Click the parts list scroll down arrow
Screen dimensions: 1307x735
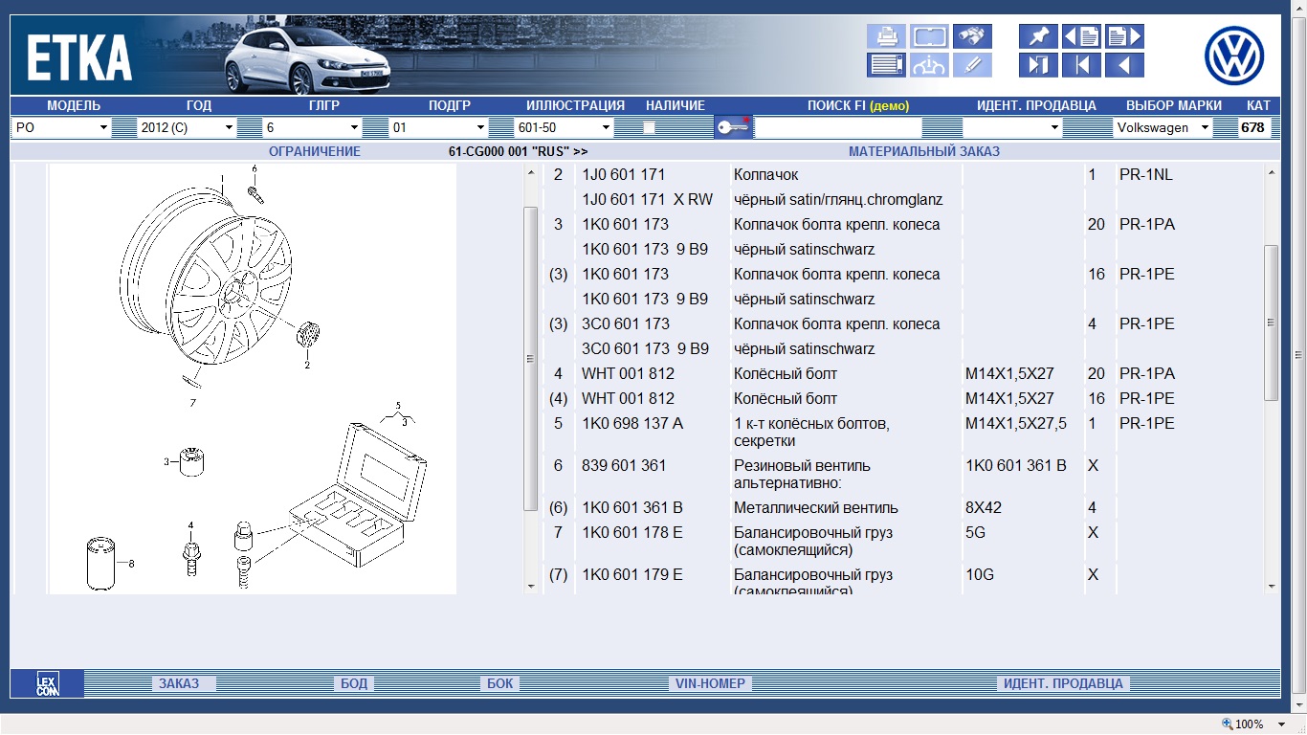(x=1271, y=586)
